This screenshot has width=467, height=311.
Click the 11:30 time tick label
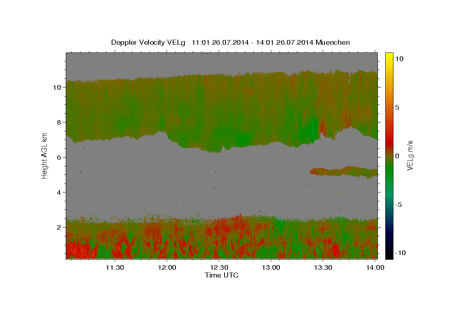(x=115, y=267)
